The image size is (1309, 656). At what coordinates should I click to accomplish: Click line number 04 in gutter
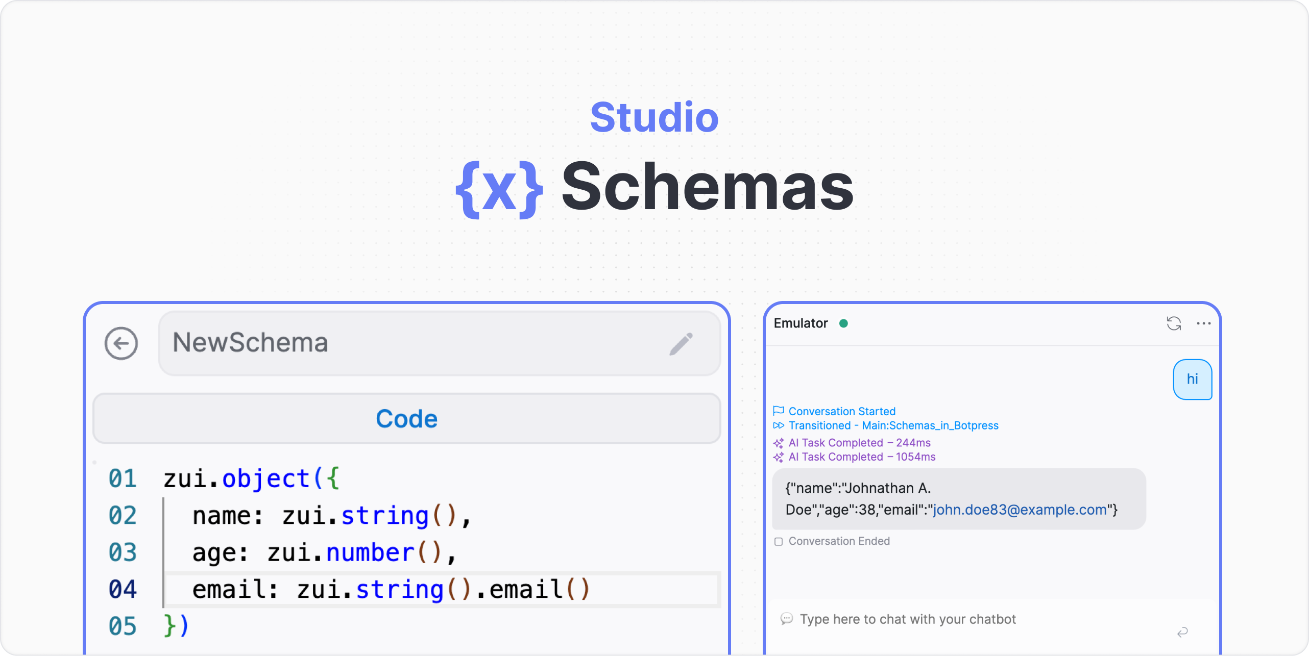click(x=123, y=590)
